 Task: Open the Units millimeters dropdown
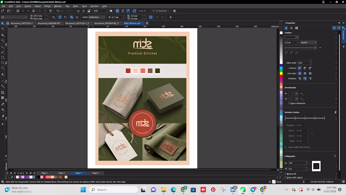(104, 17)
